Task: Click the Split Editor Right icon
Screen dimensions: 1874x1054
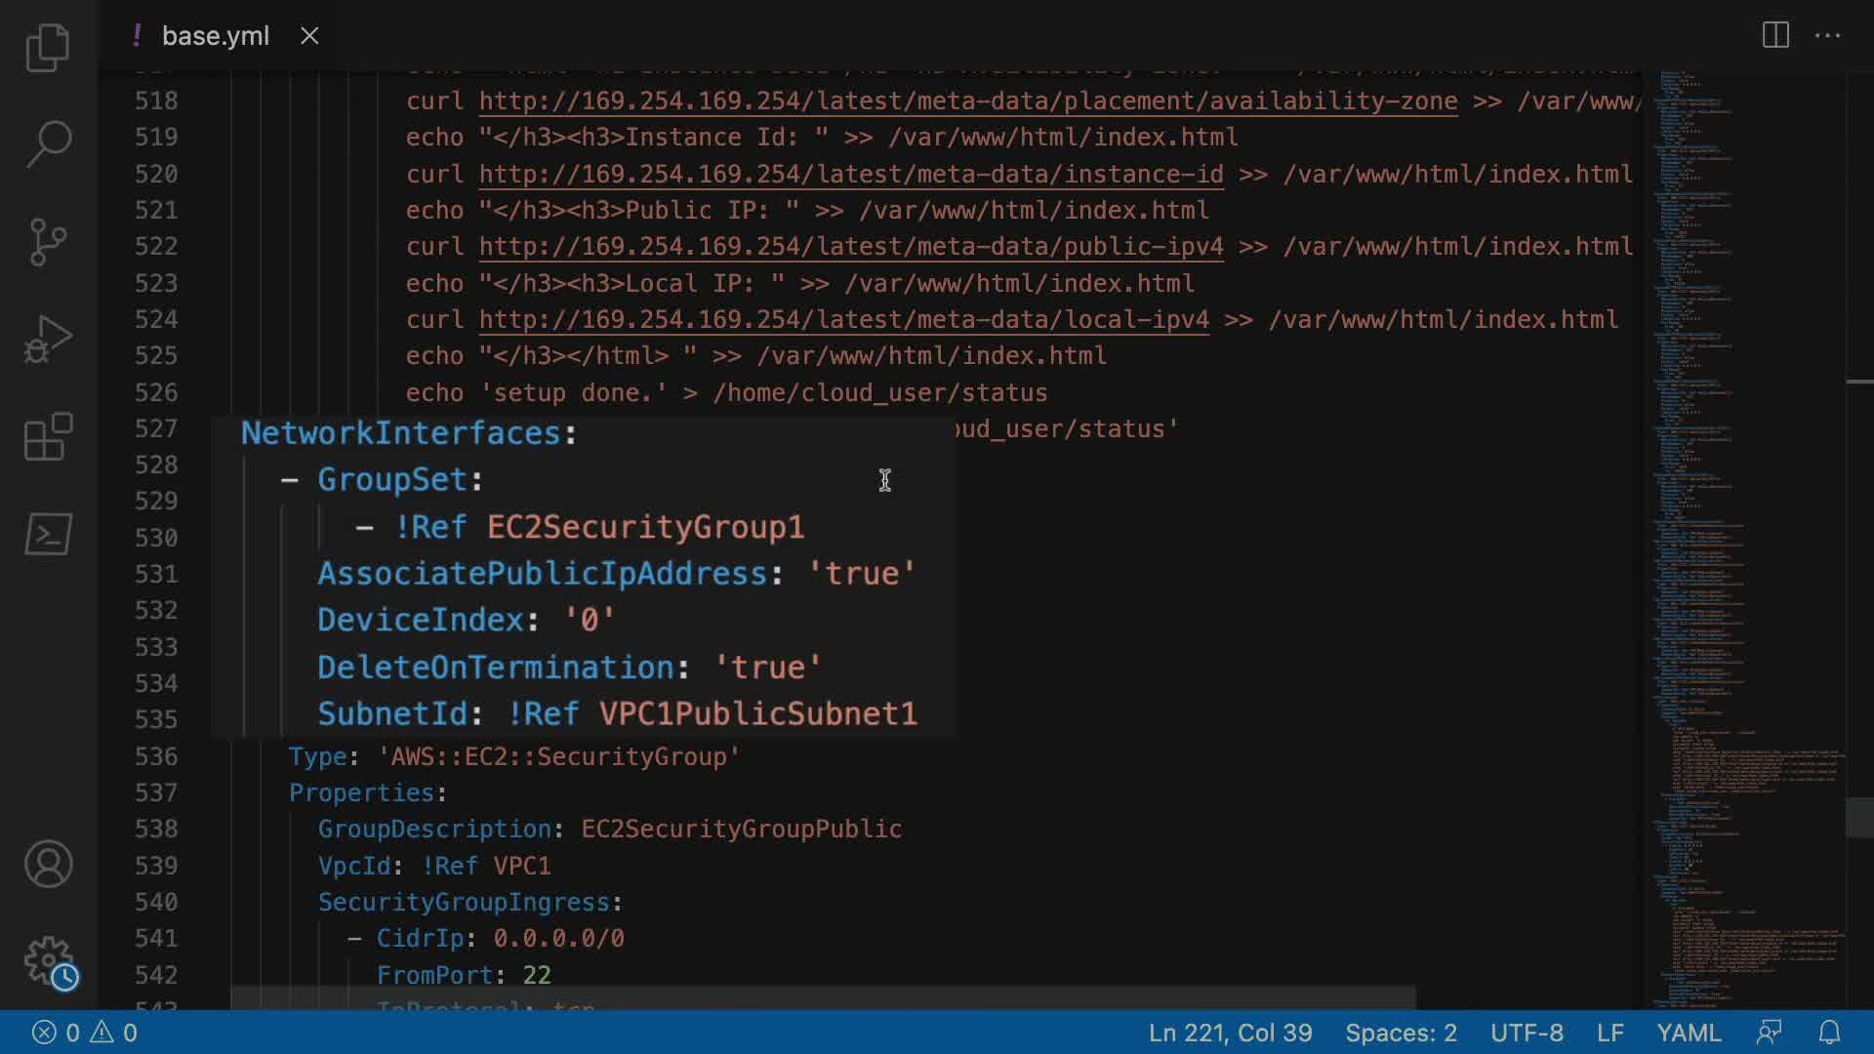Action: [1775, 36]
